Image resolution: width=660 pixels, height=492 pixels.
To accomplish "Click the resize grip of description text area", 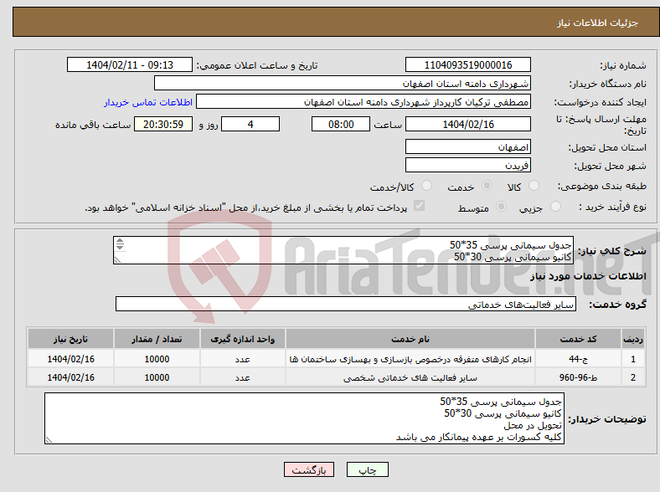I will pos(118,260).
